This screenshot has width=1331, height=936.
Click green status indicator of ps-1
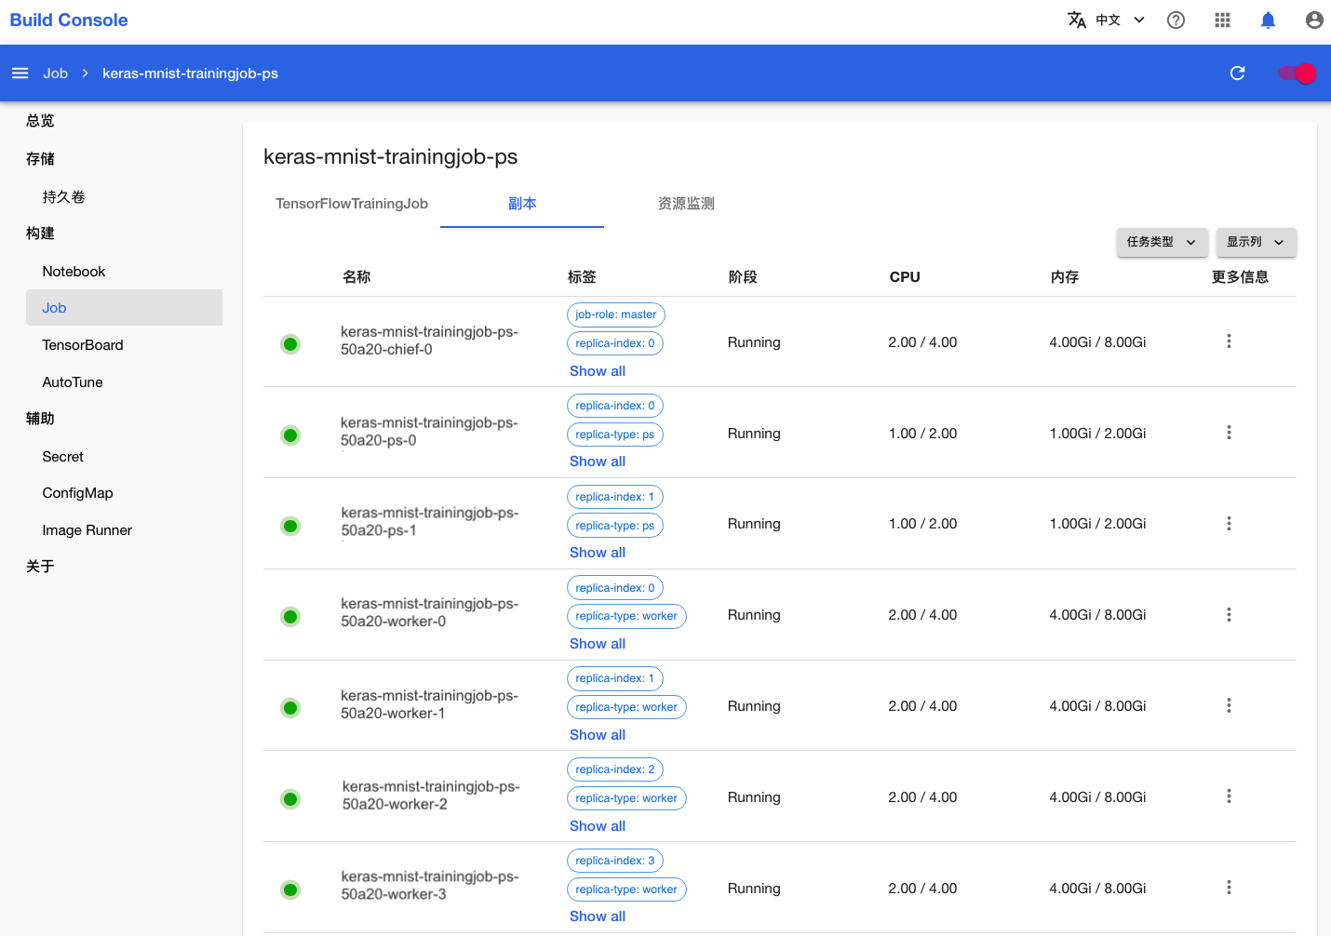290,527
